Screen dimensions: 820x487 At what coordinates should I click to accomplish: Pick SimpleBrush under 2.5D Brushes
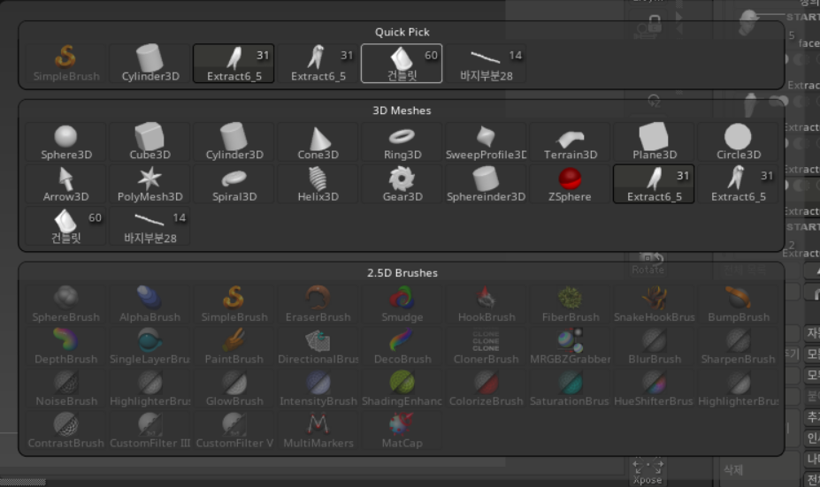(234, 305)
